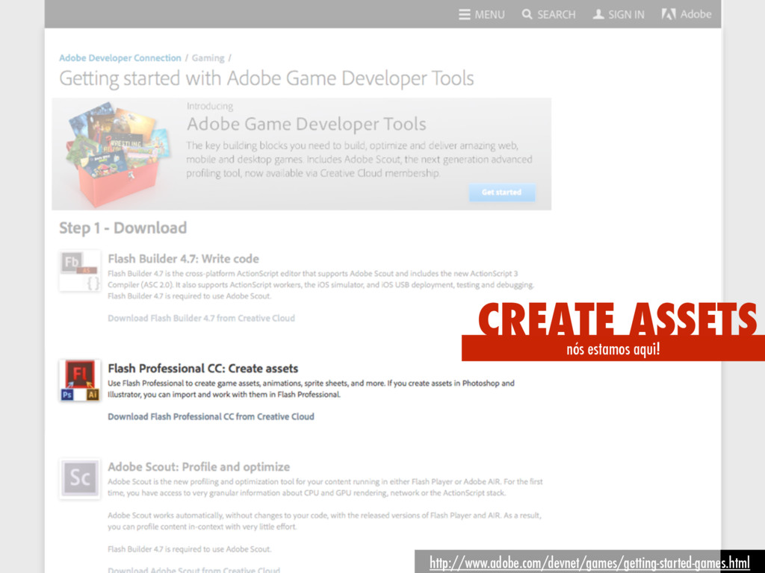Image resolution: width=765 pixels, height=573 pixels.
Task: Open Download Flash Professional CC link
Action: 211,416
